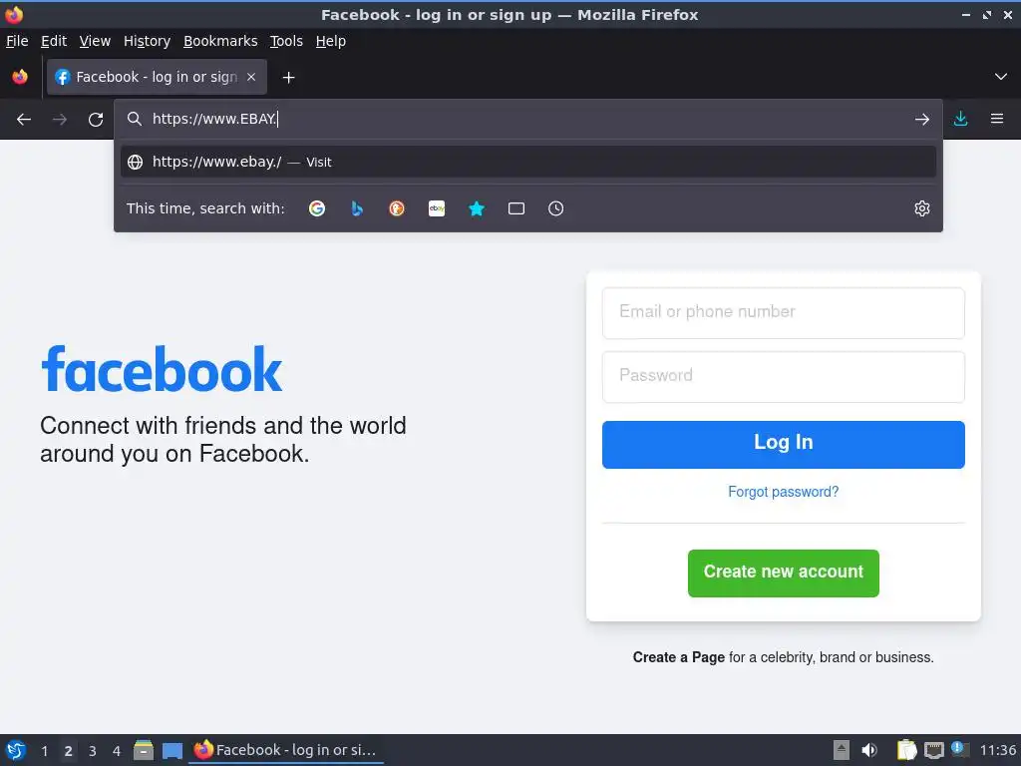Click the Create new account button
The width and height of the screenshot is (1021, 766).
point(784,574)
